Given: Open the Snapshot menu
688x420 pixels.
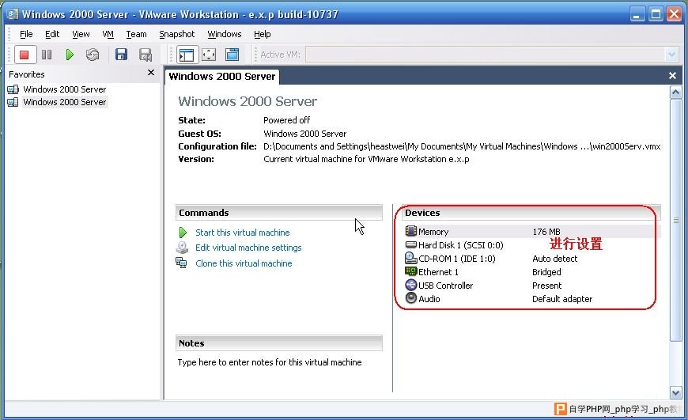Looking at the screenshot, I should pos(177,34).
